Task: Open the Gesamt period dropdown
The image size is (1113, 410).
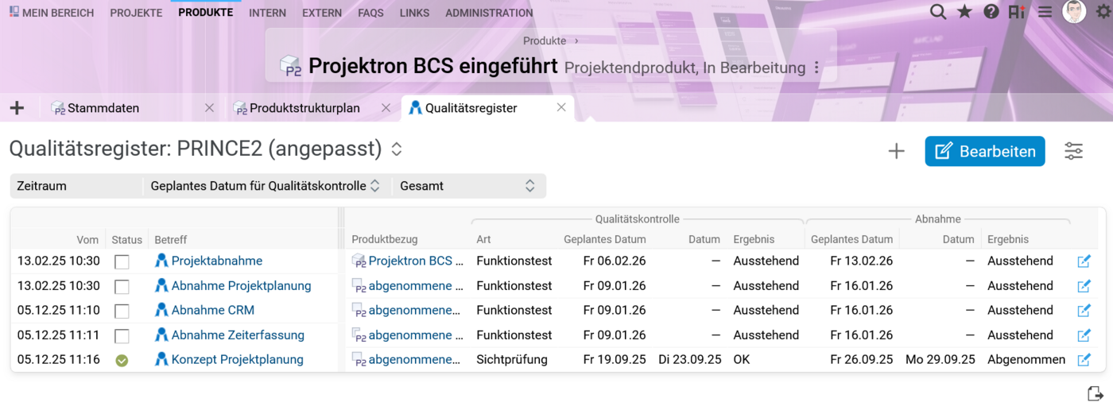Action: pyautogui.click(x=468, y=186)
